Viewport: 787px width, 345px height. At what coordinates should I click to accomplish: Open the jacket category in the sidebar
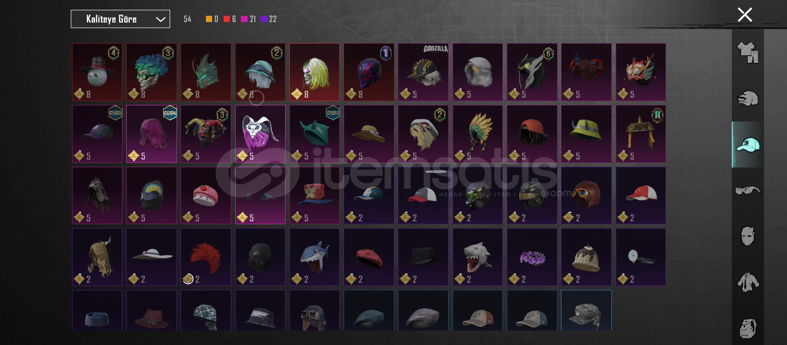748,282
